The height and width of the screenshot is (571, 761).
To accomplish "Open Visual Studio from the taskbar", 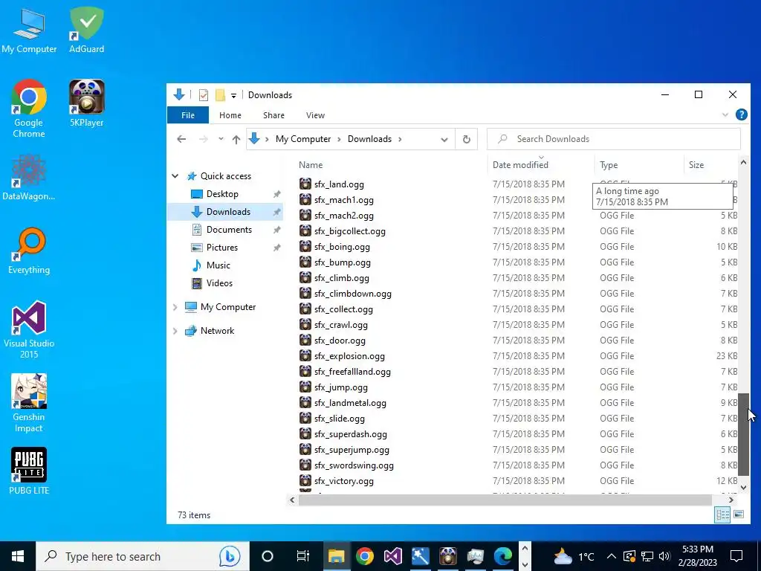I will pos(392,556).
